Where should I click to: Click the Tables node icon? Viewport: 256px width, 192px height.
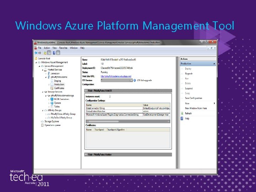(x=52, y=107)
